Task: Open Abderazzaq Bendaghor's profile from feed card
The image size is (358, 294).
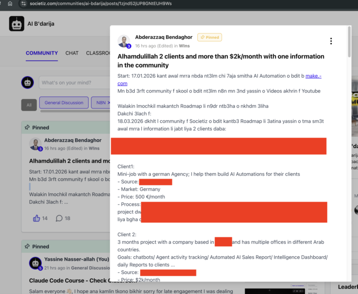Action: 73,140
